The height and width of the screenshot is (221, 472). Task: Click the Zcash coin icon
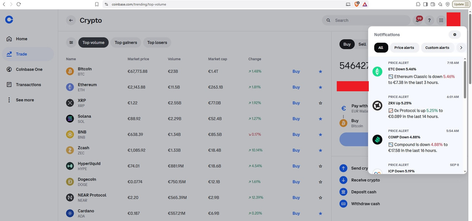point(70,150)
